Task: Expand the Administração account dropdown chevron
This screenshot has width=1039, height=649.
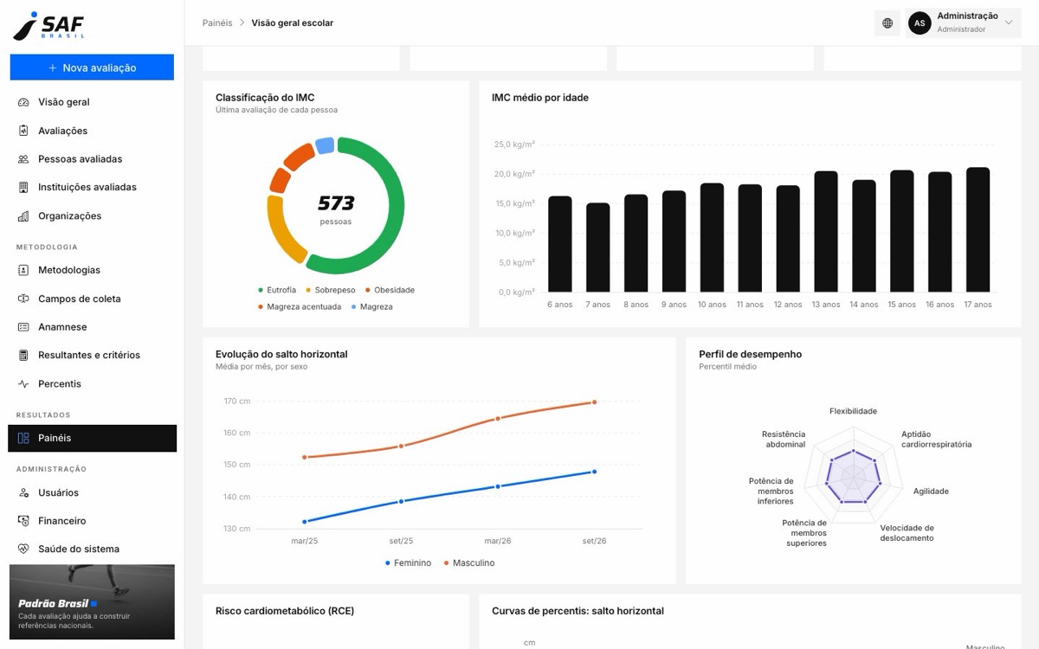Action: point(1009,22)
